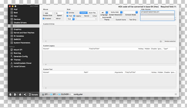Viewport: 187px width, 108px height.
Task: Add a new Custom Entries row with plus
Action: pos(46,41)
